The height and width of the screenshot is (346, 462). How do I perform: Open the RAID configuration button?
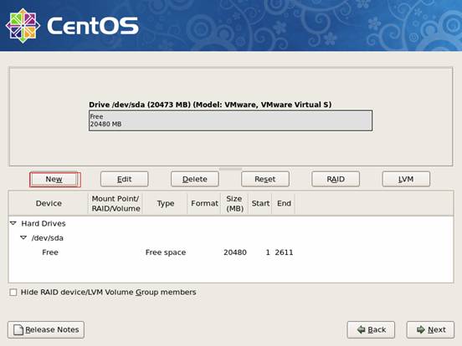coord(336,179)
